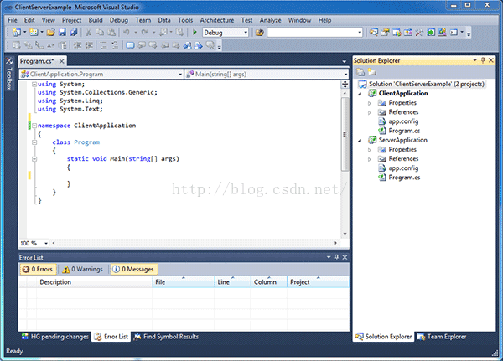Uncomment the selected lines
The width and height of the screenshot is (503, 361).
[x=115, y=45]
